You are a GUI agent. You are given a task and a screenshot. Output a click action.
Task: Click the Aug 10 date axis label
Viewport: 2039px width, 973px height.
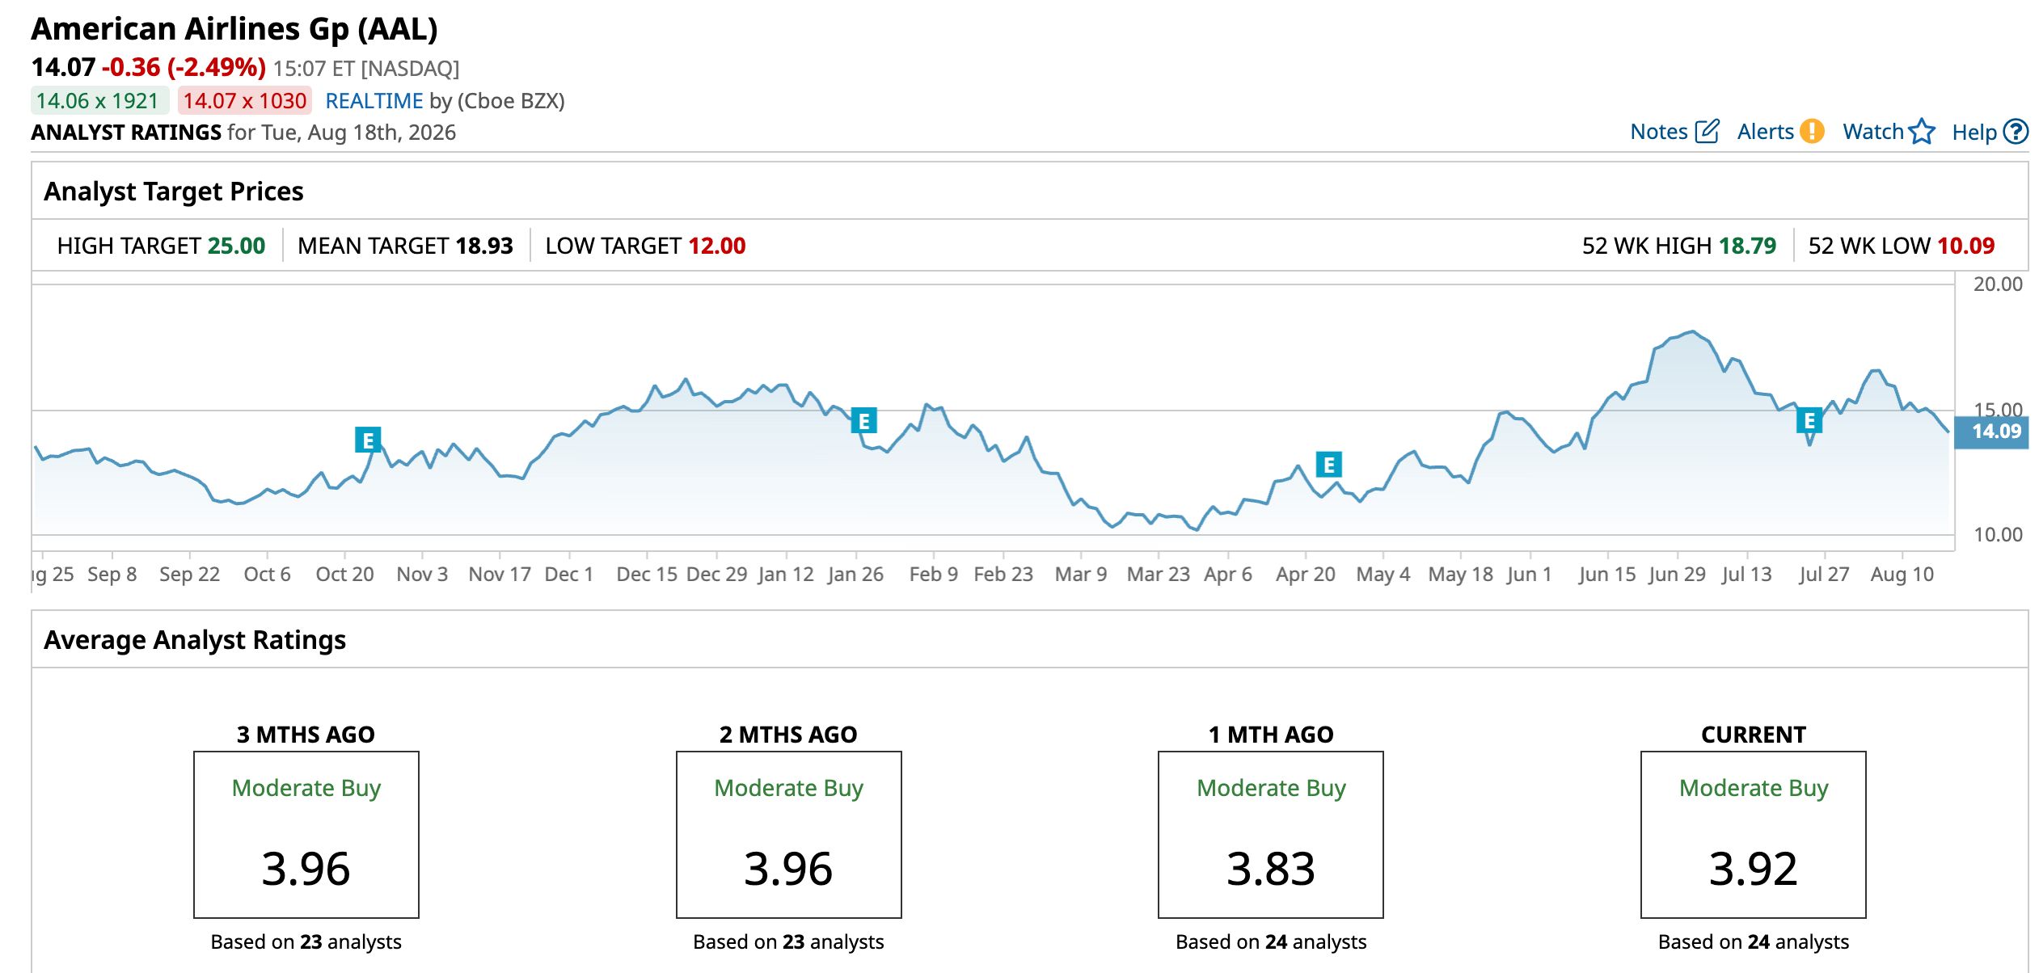click(x=1902, y=575)
